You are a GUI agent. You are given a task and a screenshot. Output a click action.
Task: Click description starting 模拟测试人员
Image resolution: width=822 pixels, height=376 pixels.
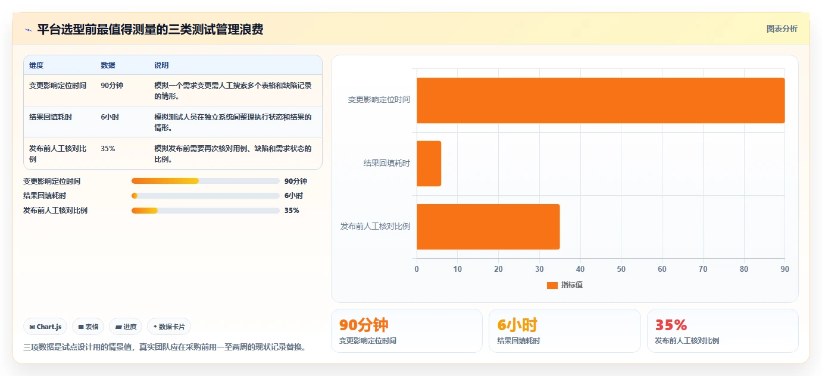[233, 122]
